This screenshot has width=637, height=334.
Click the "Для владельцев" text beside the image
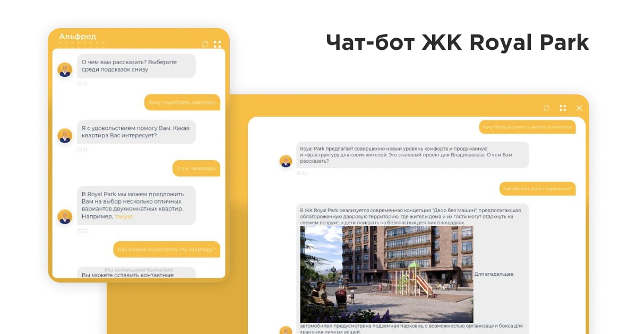click(x=494, y=274)
